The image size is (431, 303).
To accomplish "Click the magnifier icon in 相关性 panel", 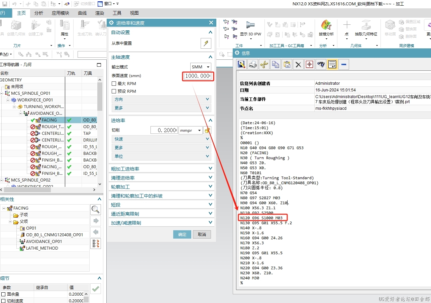I will point(96,210).
